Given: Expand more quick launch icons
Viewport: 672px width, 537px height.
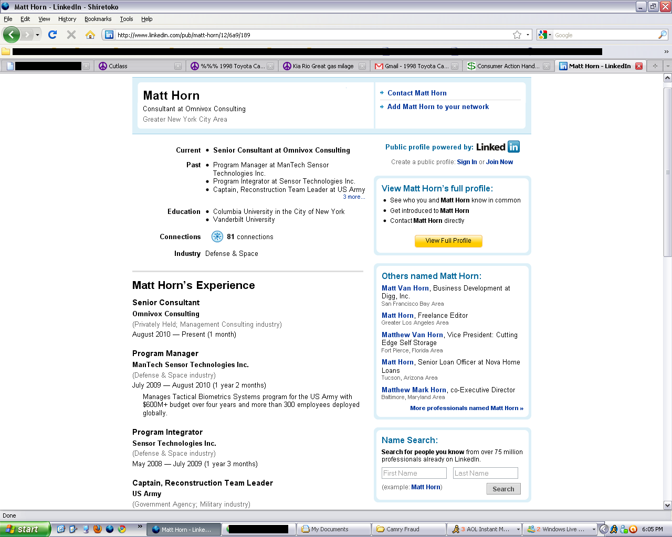Looking at the screenshot, I should [140, 526].
